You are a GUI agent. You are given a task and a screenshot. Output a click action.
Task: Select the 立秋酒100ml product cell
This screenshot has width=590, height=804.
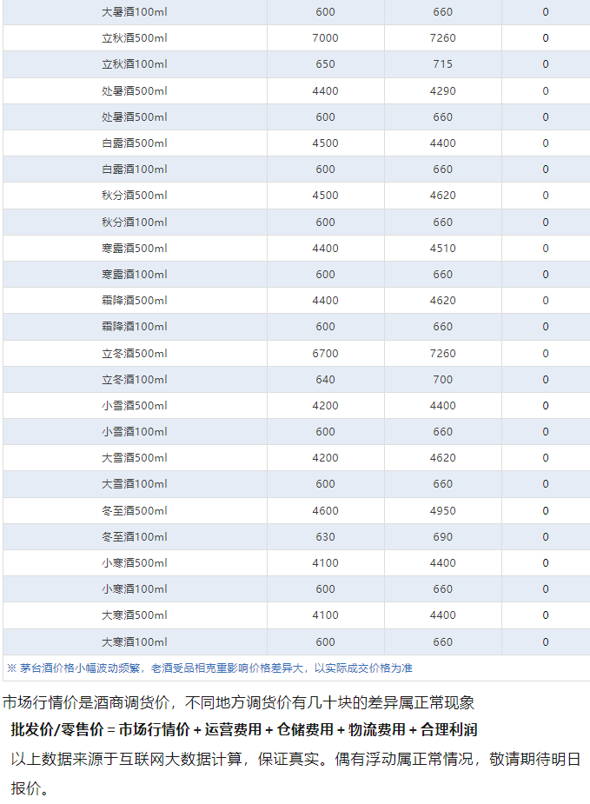[135, 64]
